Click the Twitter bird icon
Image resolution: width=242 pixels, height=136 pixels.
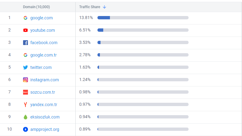(26, 67)
